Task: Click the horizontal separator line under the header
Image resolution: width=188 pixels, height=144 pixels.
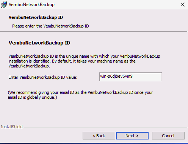Action: click(x=94, y=31)
